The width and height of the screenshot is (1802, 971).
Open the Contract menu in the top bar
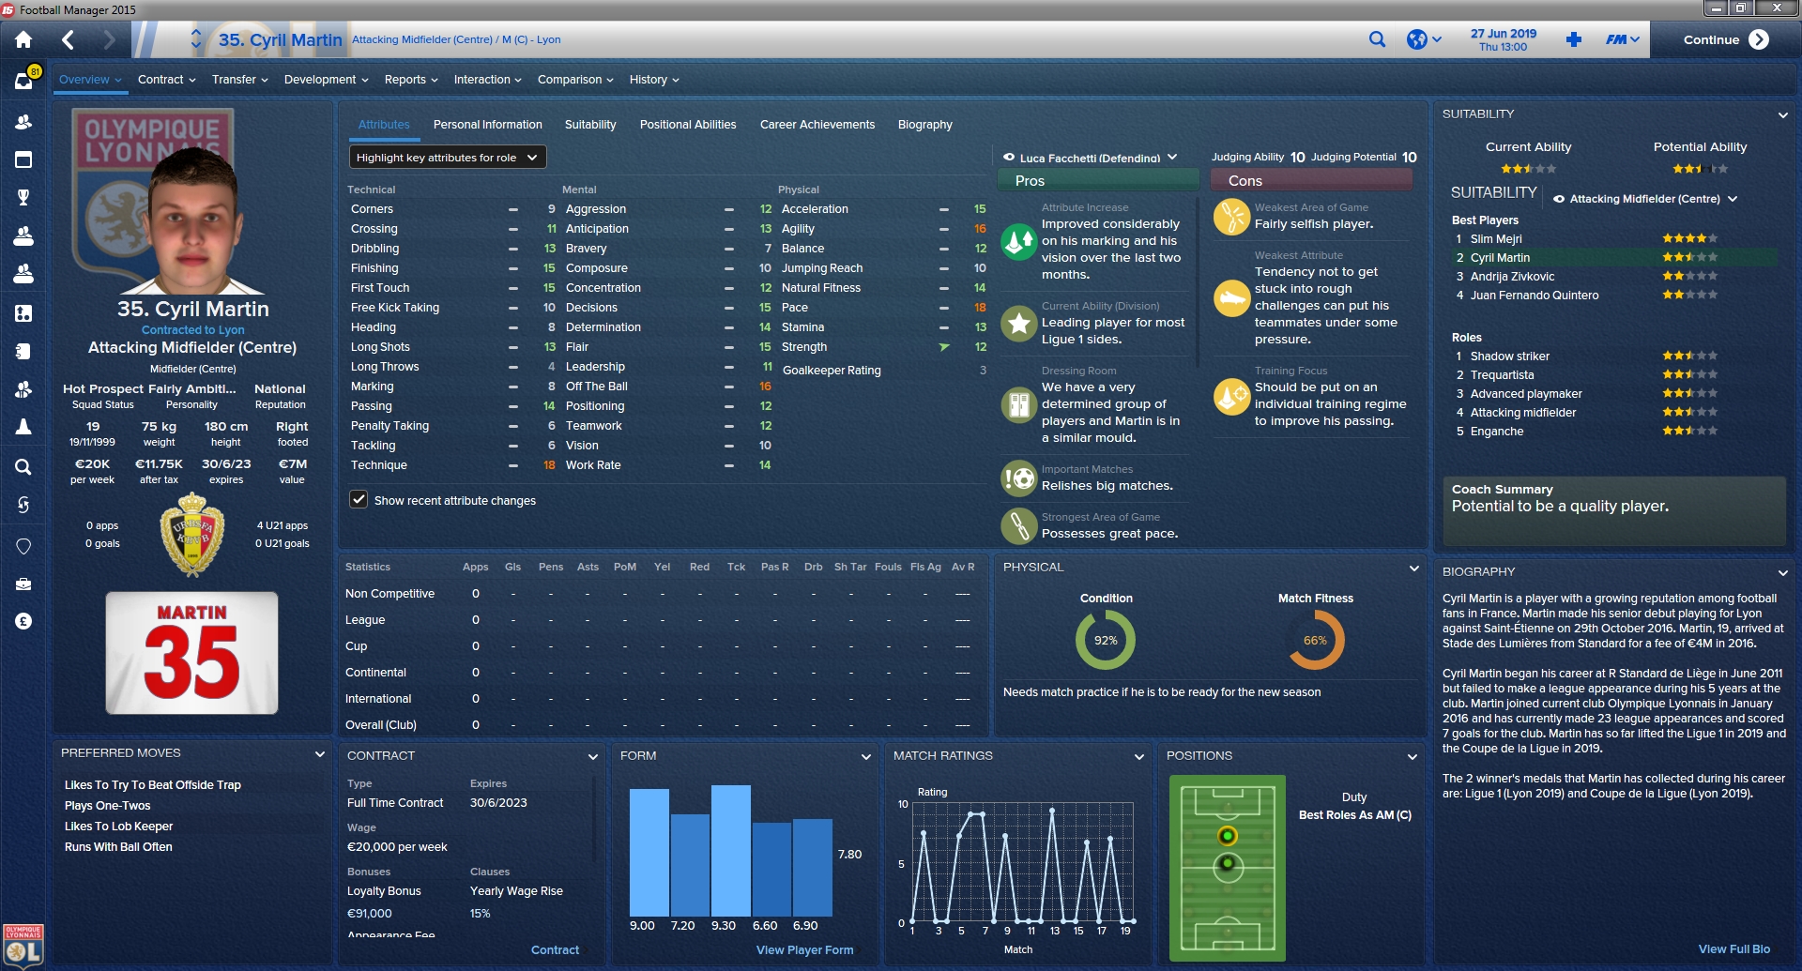pos(167,80)
